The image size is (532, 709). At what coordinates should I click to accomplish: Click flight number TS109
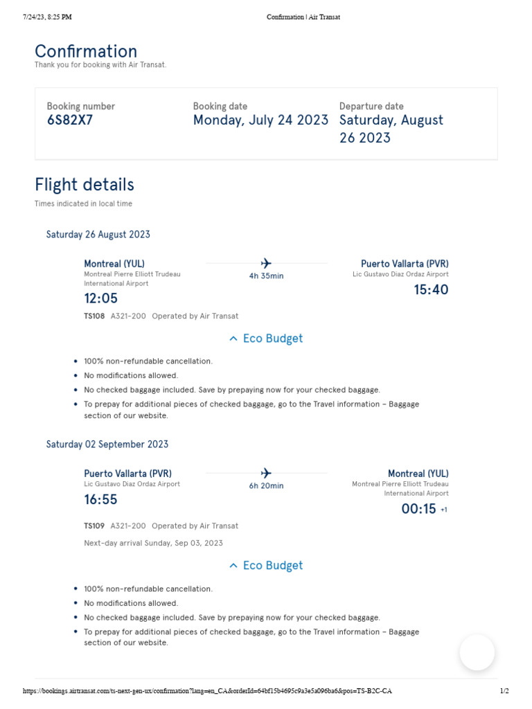(94, 526)
